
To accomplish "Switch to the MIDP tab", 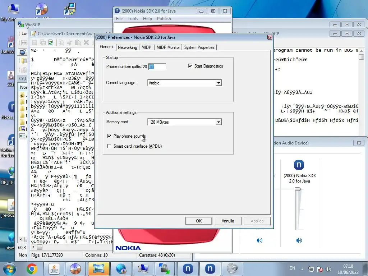I will click(x=146, y=47).
